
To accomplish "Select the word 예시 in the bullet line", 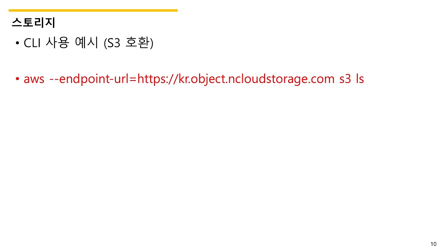I will click(87, 43).
